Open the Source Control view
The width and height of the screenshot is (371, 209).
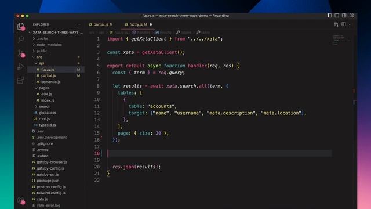point(21,53)
